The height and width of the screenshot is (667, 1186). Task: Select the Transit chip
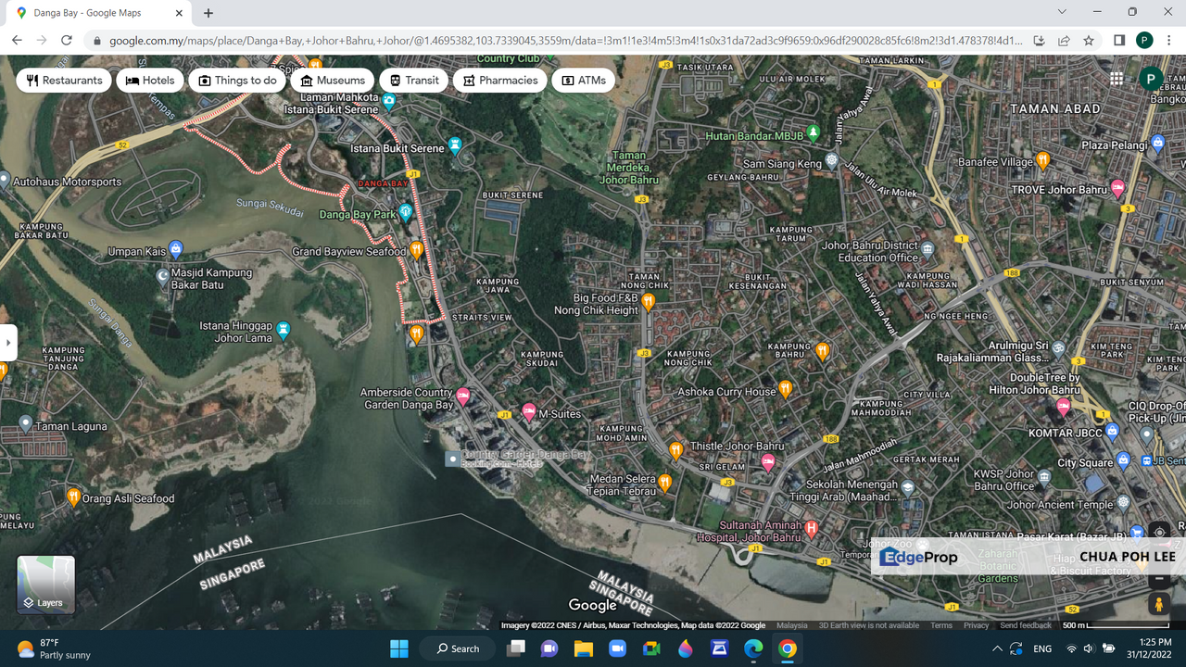414,81
